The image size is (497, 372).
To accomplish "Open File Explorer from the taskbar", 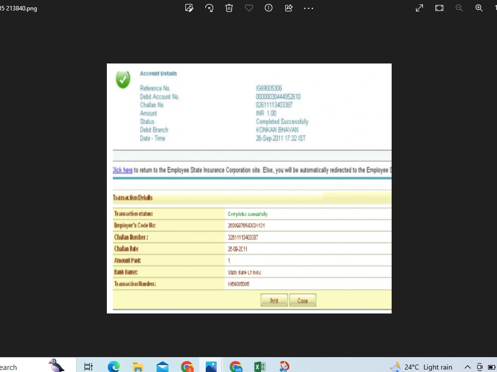I will 138,367.
